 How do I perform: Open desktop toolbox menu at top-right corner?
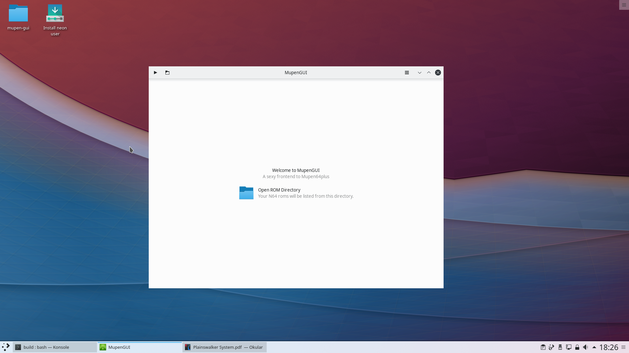(624, 5)
